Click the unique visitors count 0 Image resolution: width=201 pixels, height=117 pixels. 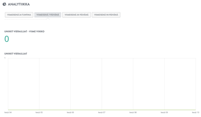[x=7, y=39]
